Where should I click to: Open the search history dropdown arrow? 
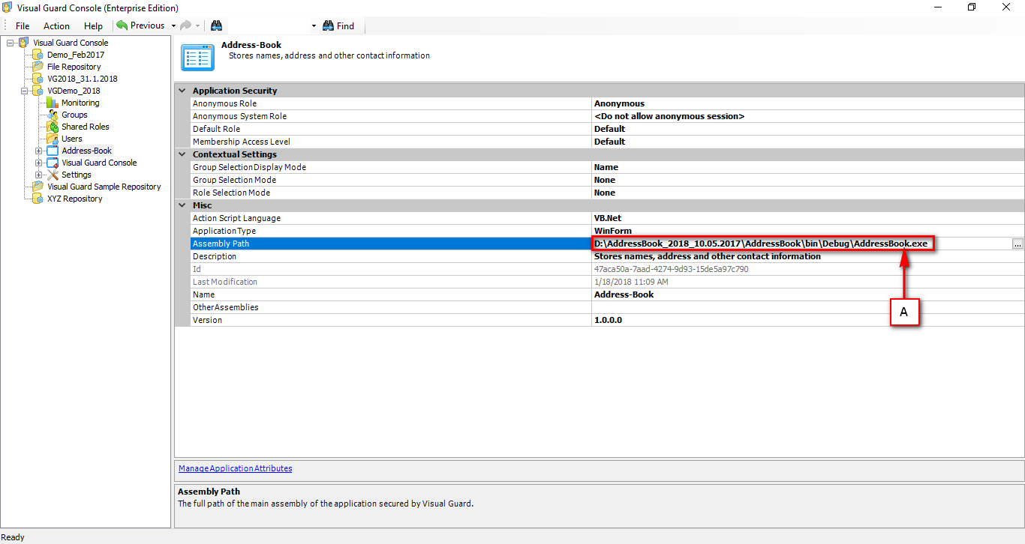tap(313, 25)
